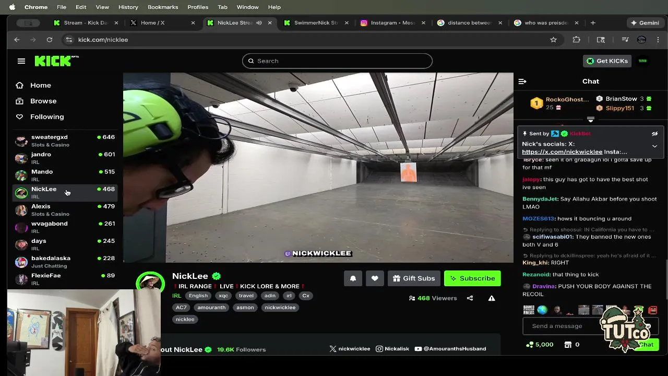Report the stream via warning triangle icon
Screen dimensions: 668x376
492,298
